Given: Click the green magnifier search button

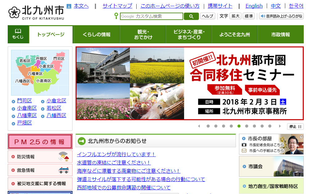Looking at the screenshot, I should click(191, 16).
